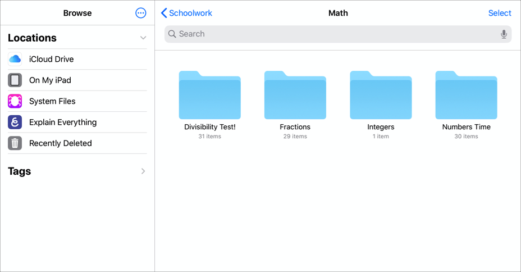Open the Divisibility Test! folder

click(209, 95)
